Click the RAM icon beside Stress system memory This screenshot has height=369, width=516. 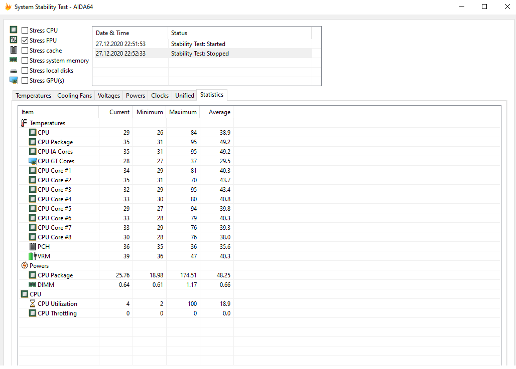click(14, 60)
